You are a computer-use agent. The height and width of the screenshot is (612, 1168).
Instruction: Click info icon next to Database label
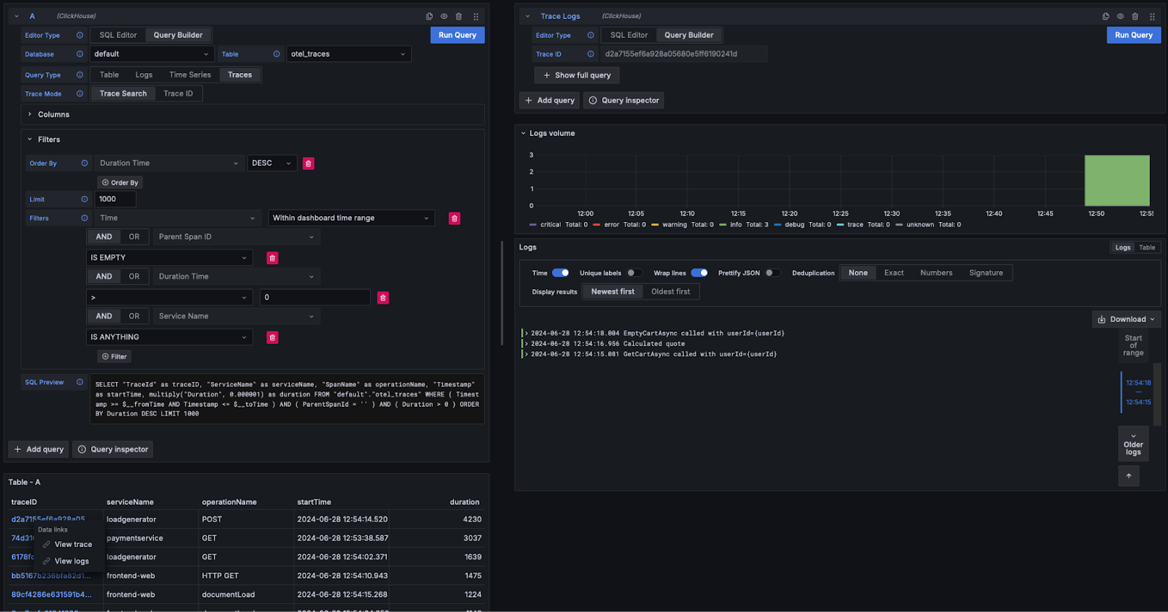click(80, 54)
